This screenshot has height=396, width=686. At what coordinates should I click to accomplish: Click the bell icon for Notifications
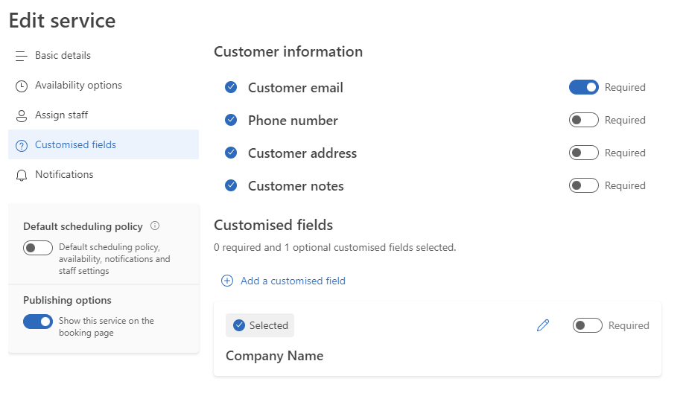(x=22, y=175)
